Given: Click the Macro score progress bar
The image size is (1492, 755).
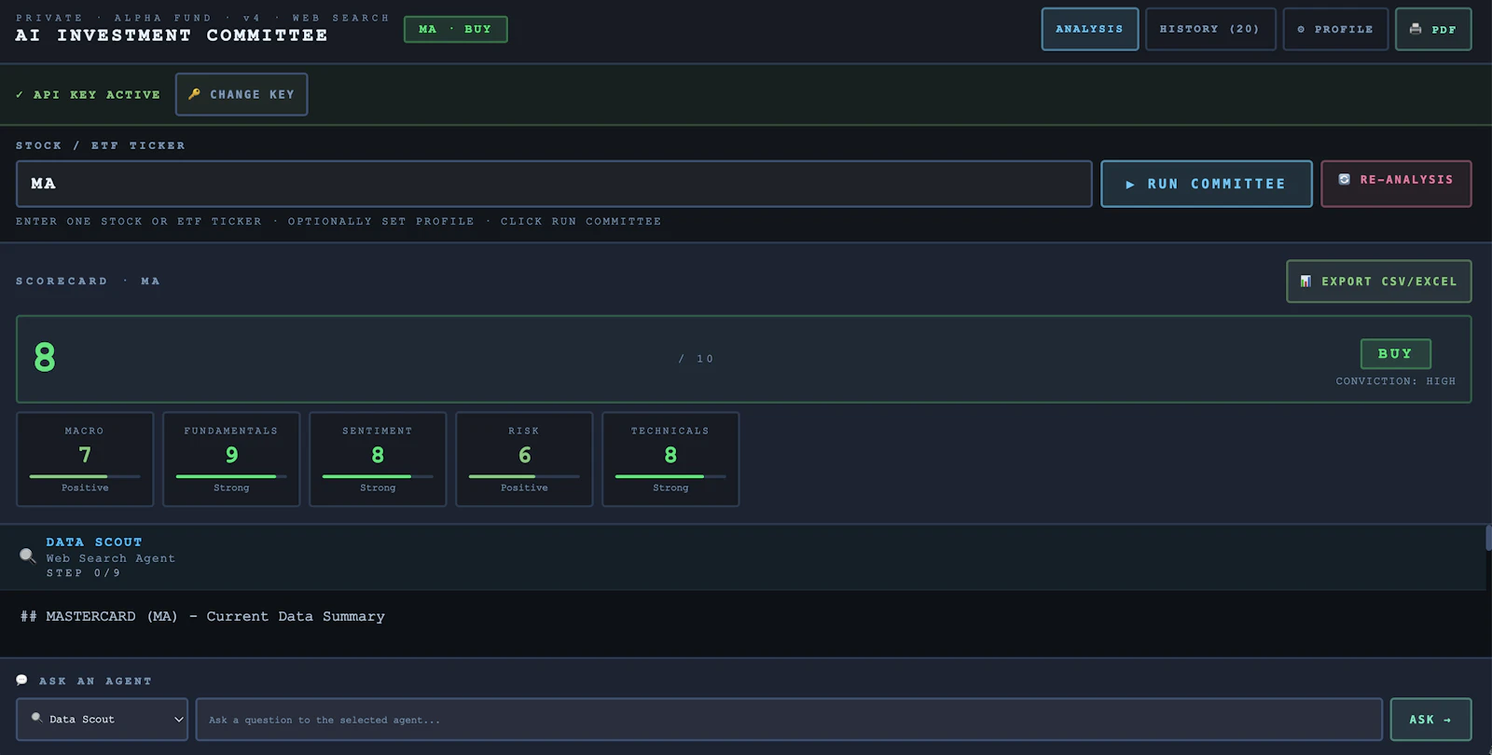Looking at the screenshot, I should point(85,476).
